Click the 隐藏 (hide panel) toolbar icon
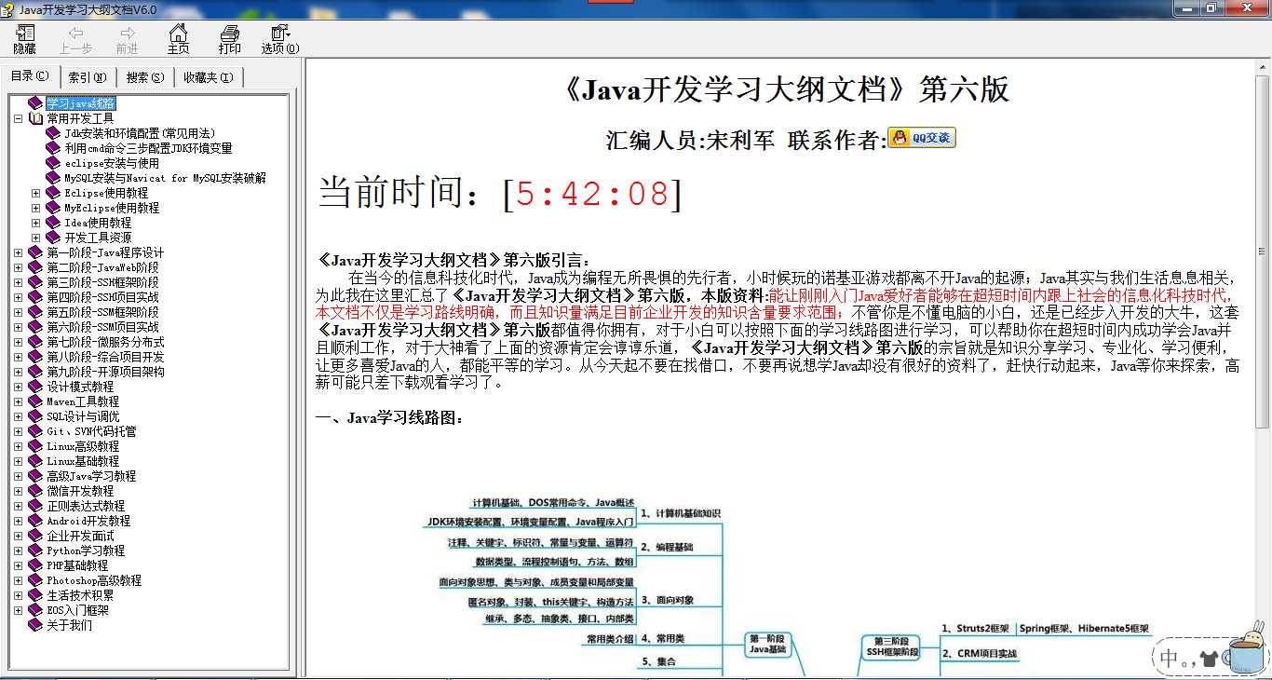The image size is (1272, 680). (25, 34)
